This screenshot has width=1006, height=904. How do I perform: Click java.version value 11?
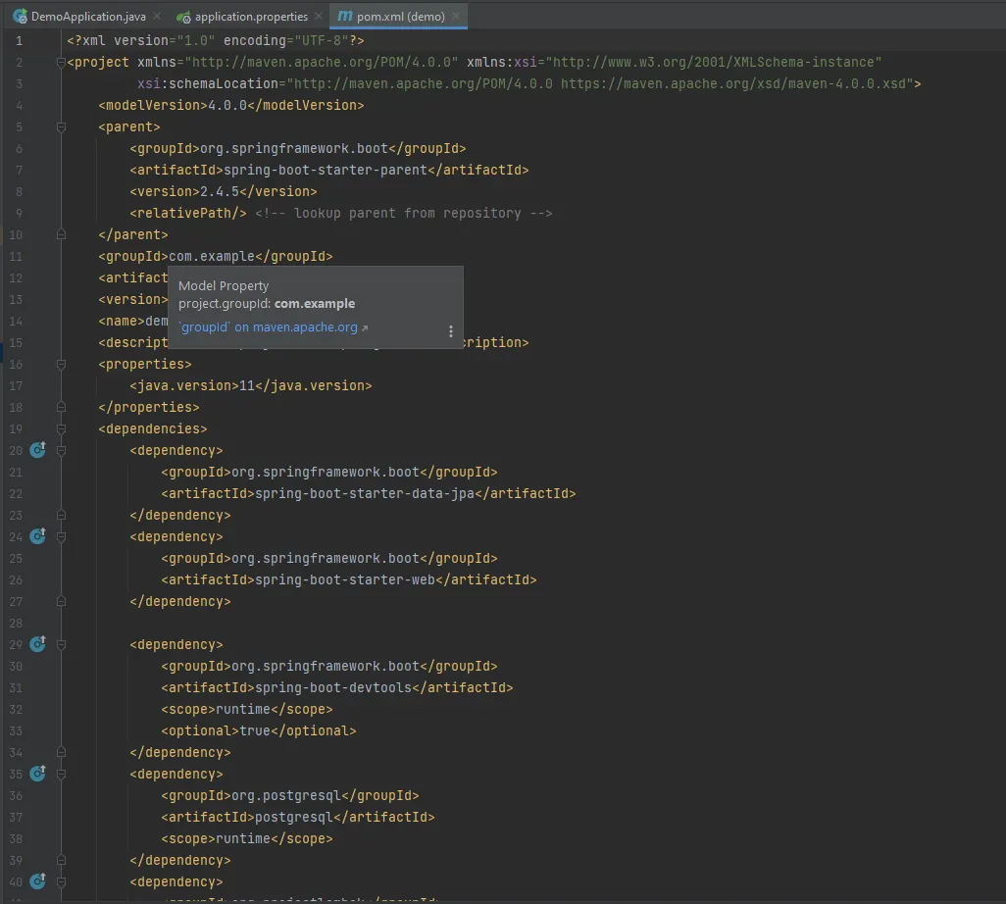(x=247, y=385)
